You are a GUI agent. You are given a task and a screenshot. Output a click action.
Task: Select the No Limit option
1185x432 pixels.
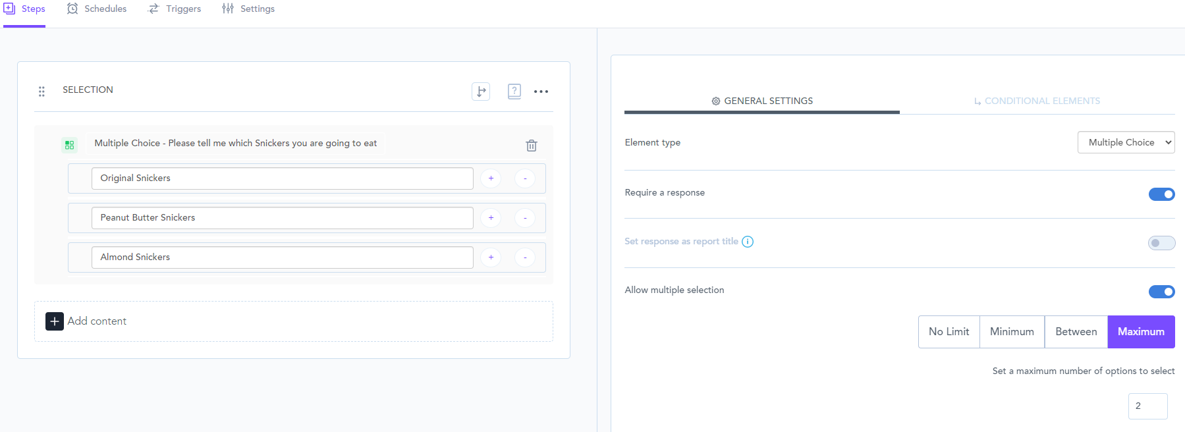pyautogui.click(x=949, y=332)
